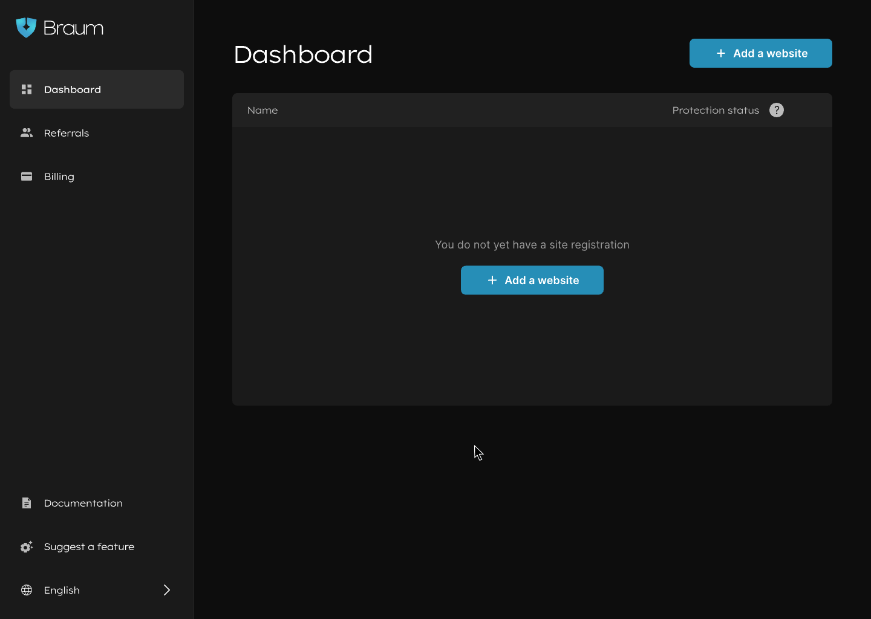The width and height of the screenshot is (871, 619).
Task: Click the Dashboard grid icon in sidebar
Action: (x=27, y=89)
